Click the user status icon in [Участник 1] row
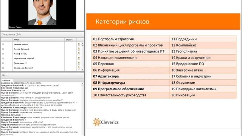This screenshot has width=242, height=136. click(79, 63)
